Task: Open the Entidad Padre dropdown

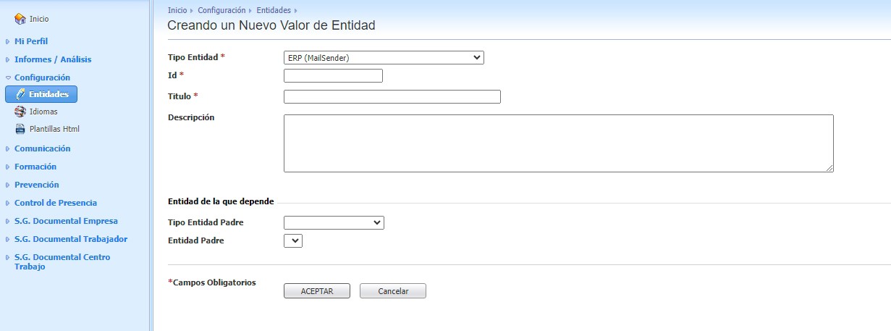Action: [293, 240]
